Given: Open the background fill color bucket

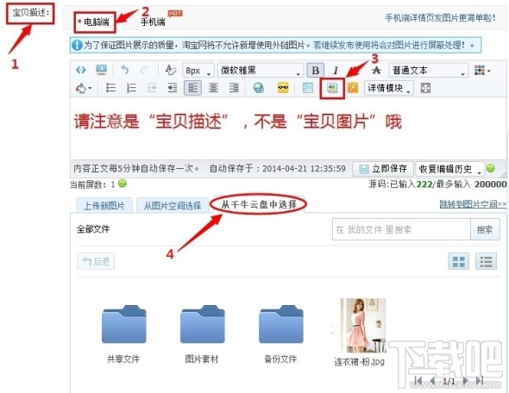Looking at the screenshot, I should coord(84,88).
